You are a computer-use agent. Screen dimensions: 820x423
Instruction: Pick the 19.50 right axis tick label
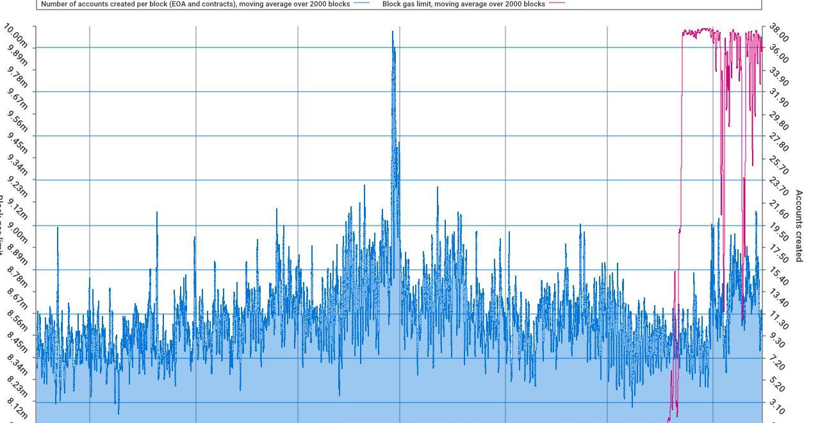[x=779, y=231]
